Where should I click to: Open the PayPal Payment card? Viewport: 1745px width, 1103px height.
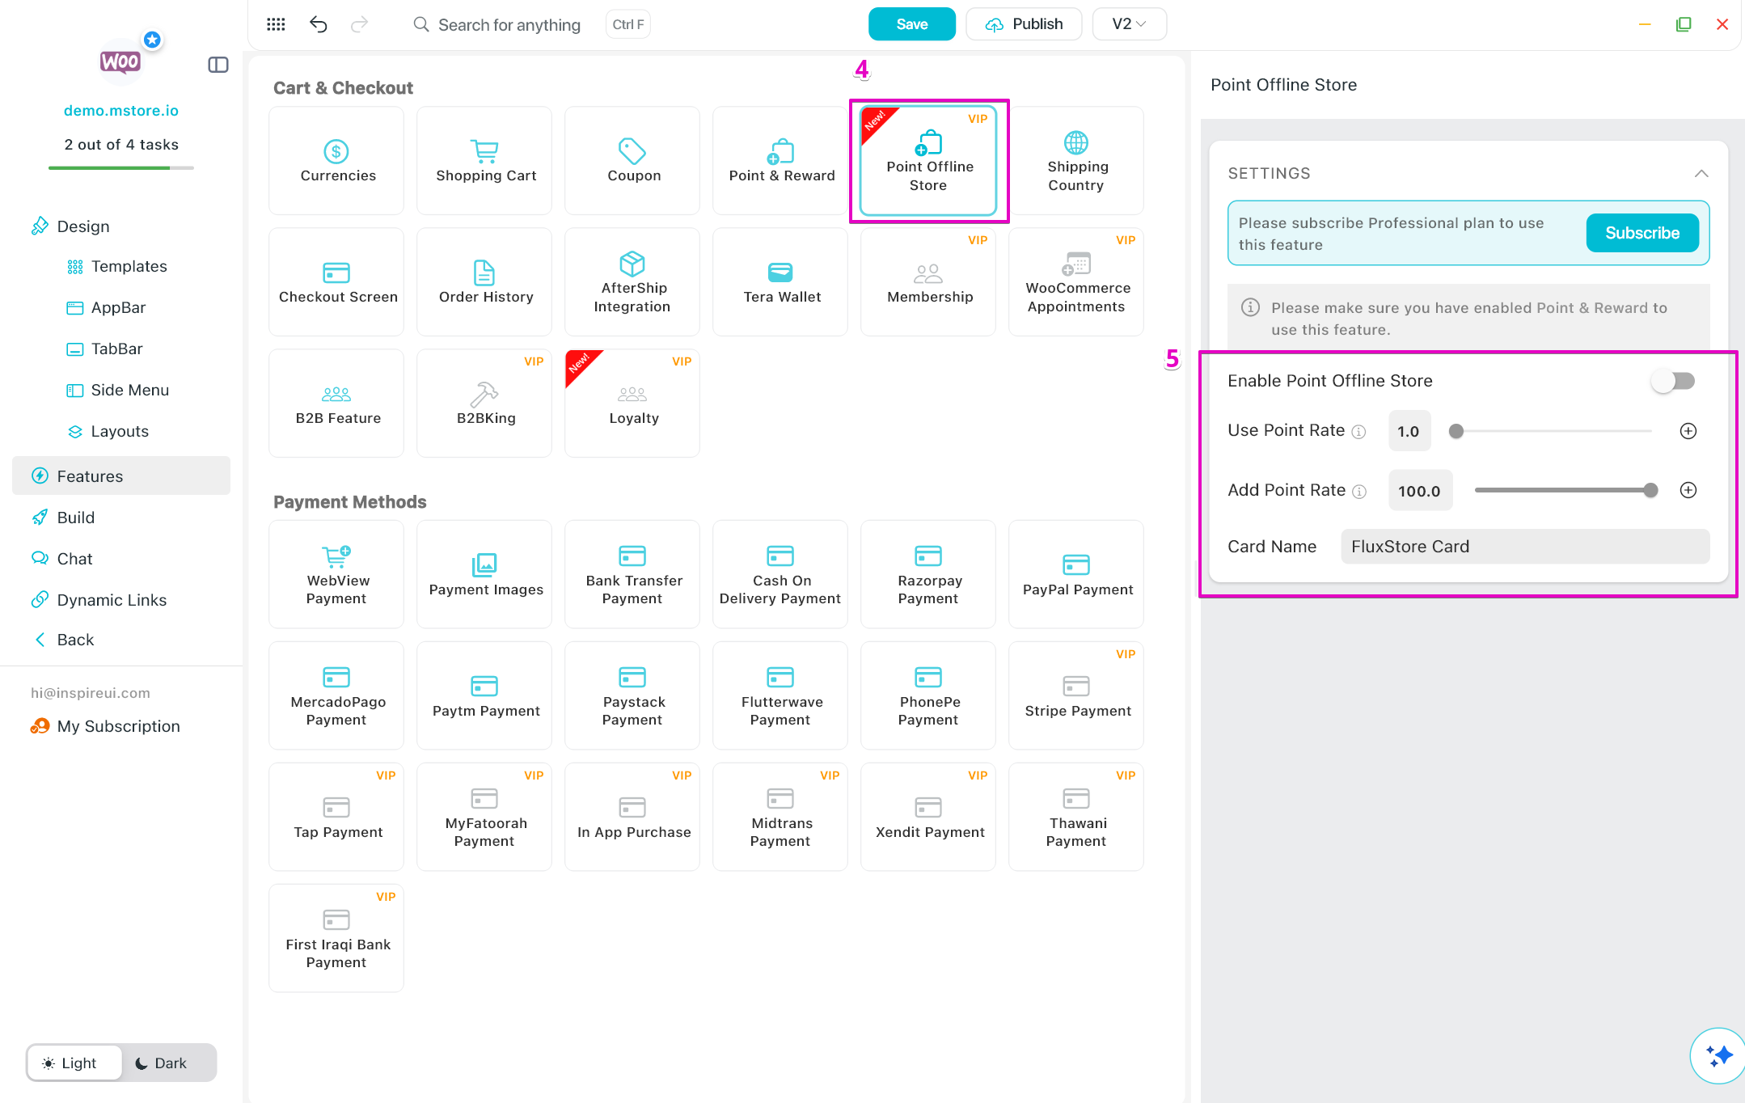(x=1076, y=574)
